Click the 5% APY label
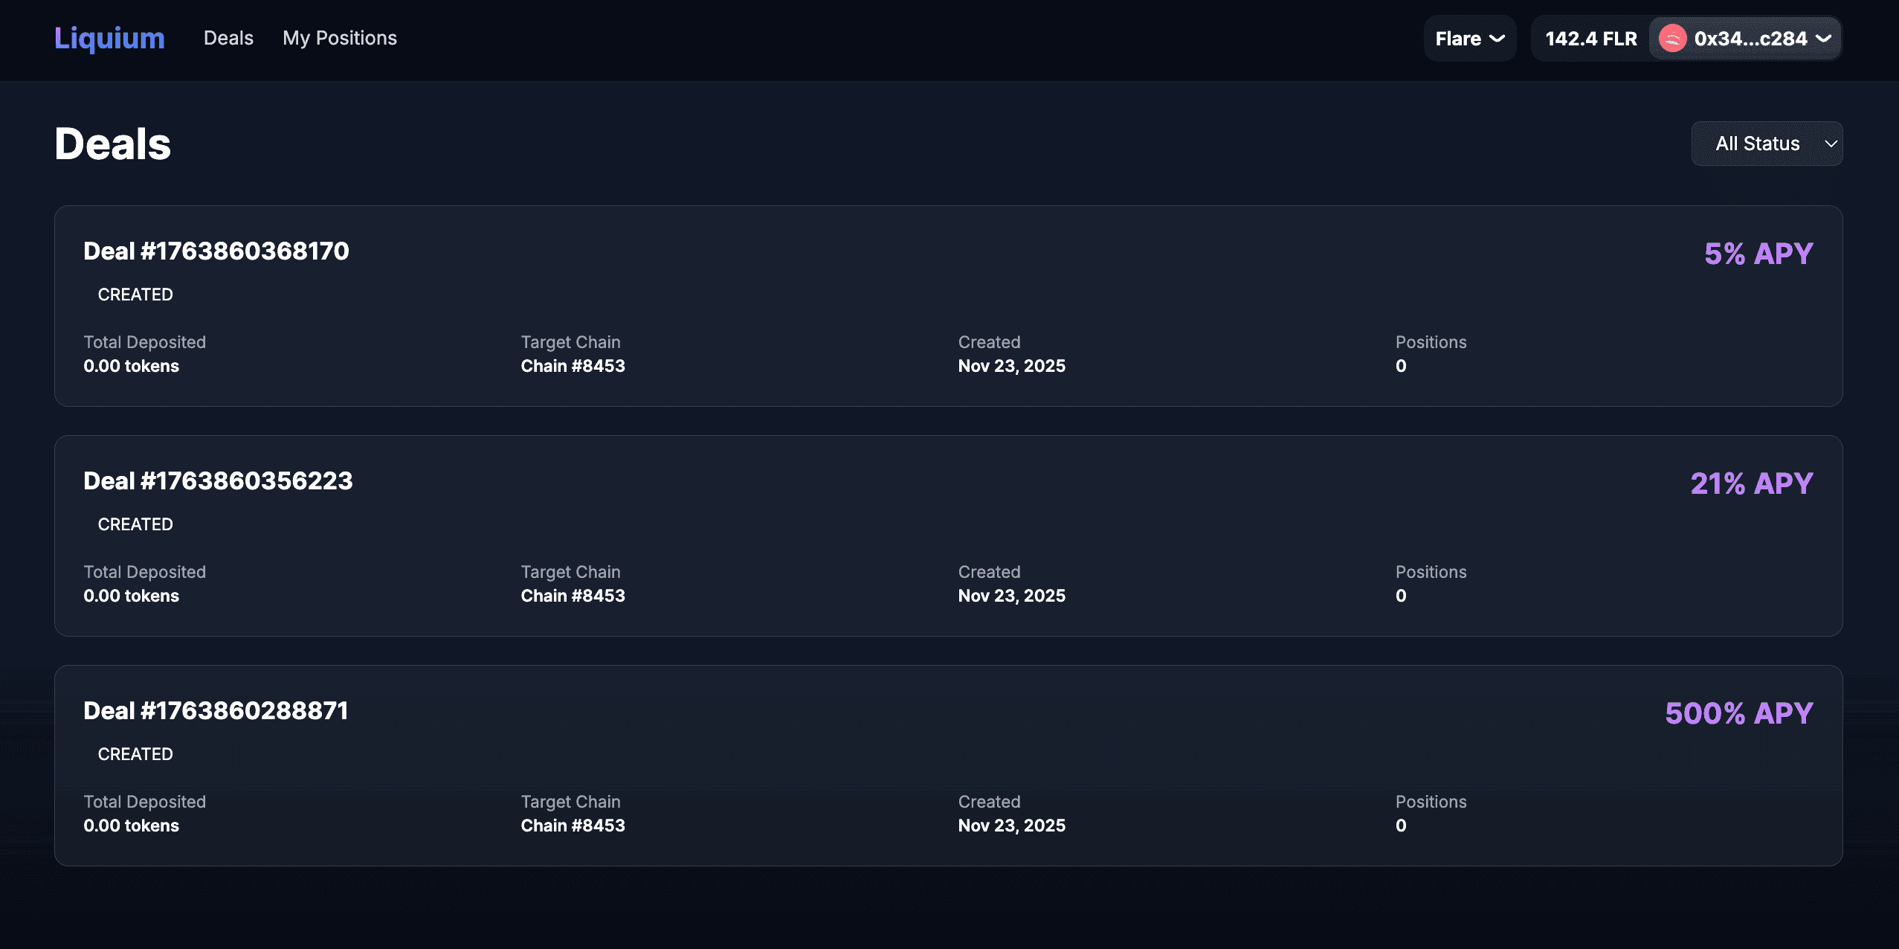This screenshot has width=1899, height=949. tap(1758, 254)
